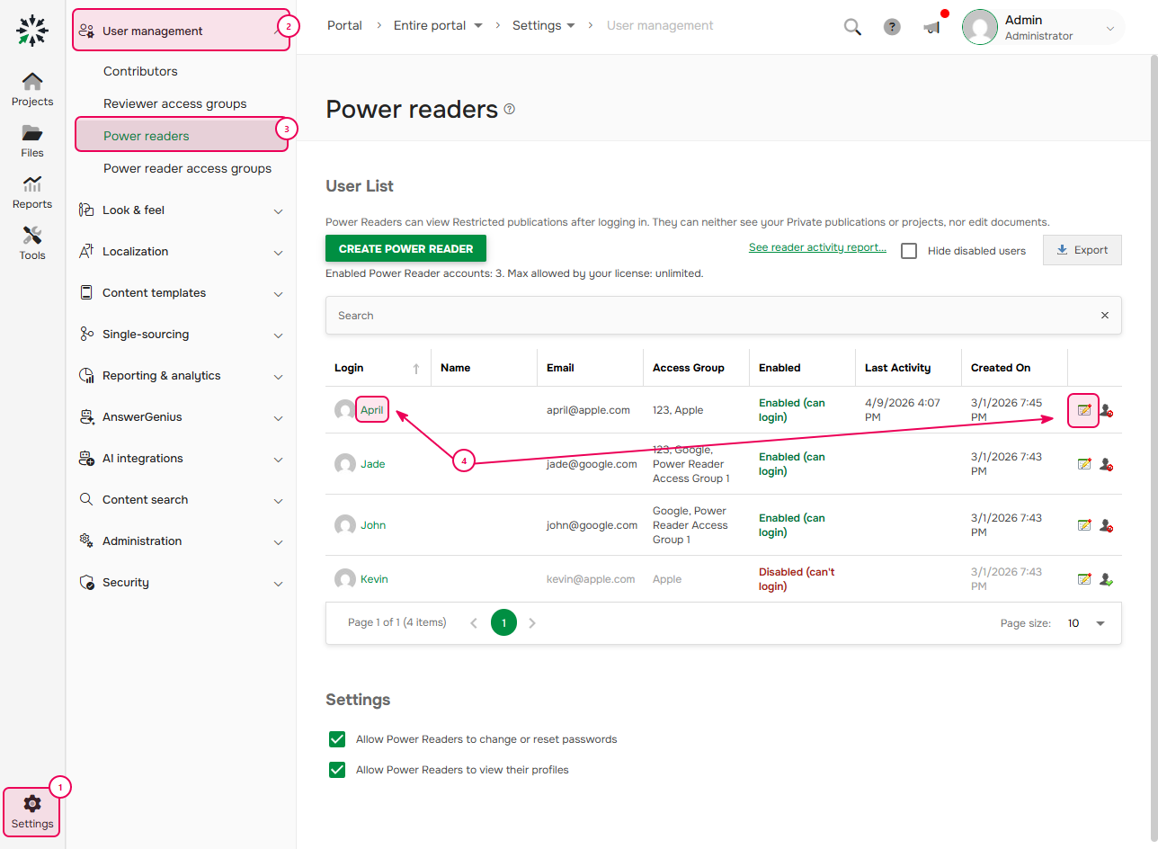The image size is (1158, 849).
Task: Expand the AnswerGenius section
Action: point(182,417)
